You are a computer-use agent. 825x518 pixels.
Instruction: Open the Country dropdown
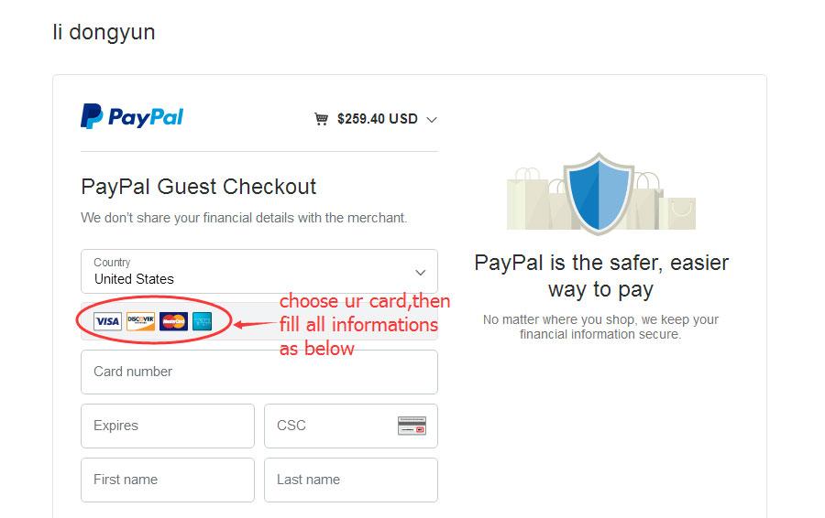click(259, 271)
